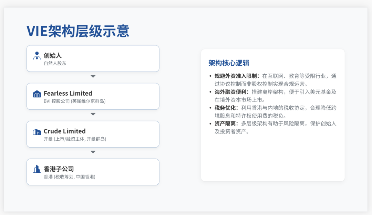Screen dimensions: 372x215
Task: Select the Crude Limited heading
Action: [x=64, y=131]
